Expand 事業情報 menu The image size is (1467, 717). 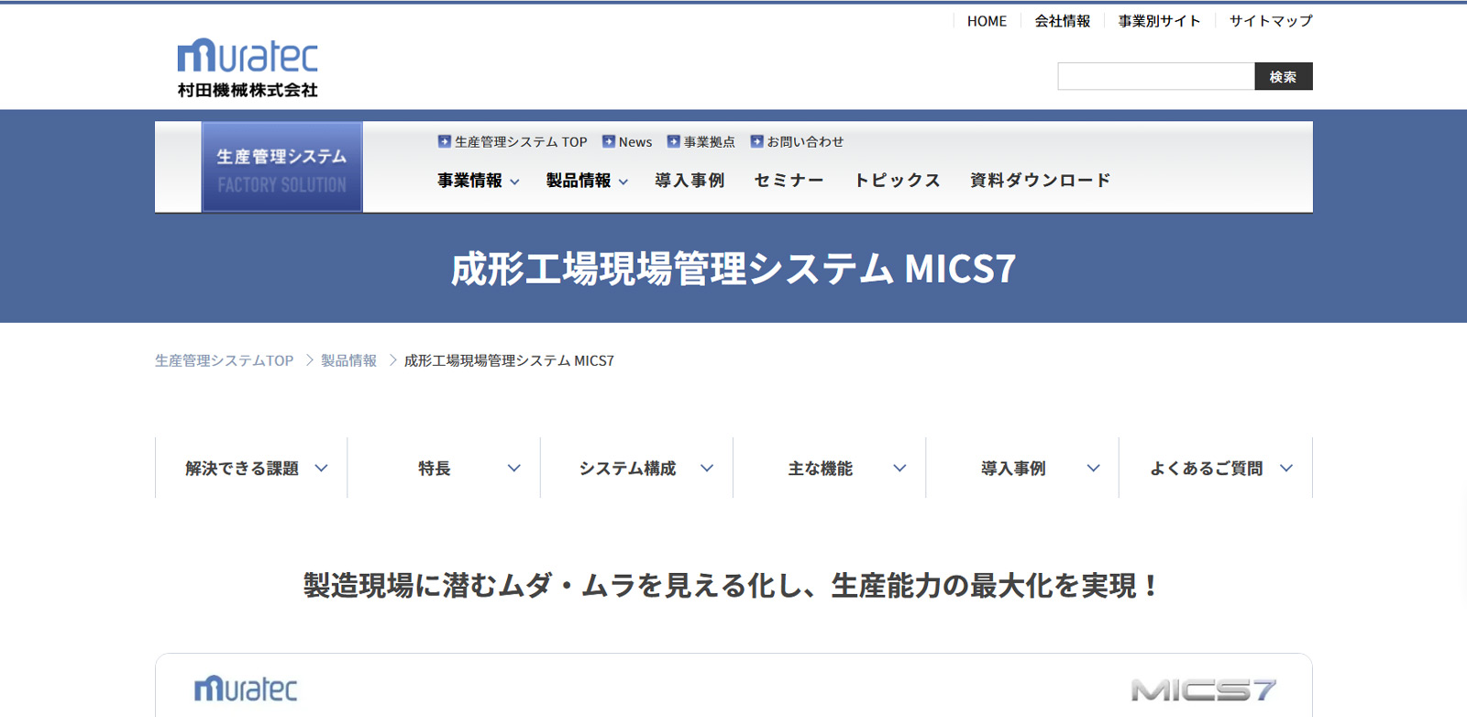(x=479, y=181)
